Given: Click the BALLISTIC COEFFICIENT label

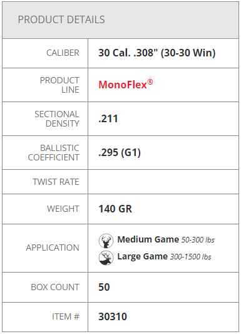Looking at the screenshot, I should tap(53, 153).
